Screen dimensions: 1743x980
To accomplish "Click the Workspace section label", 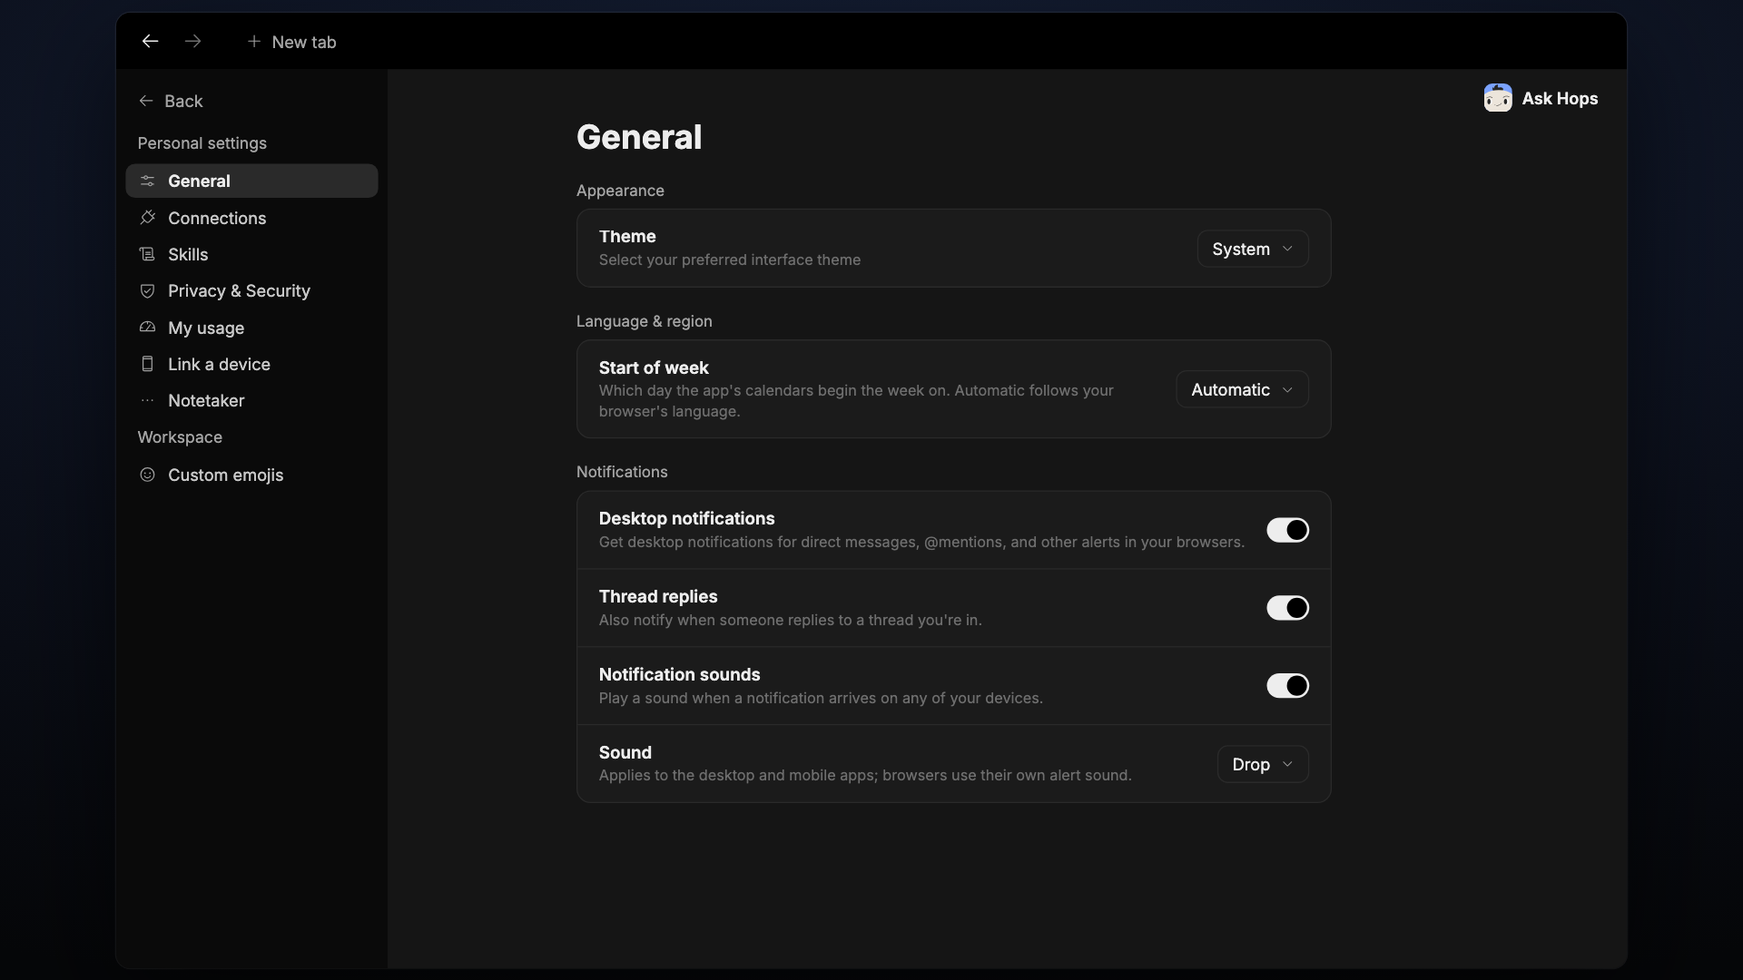I will click(180, 437).
